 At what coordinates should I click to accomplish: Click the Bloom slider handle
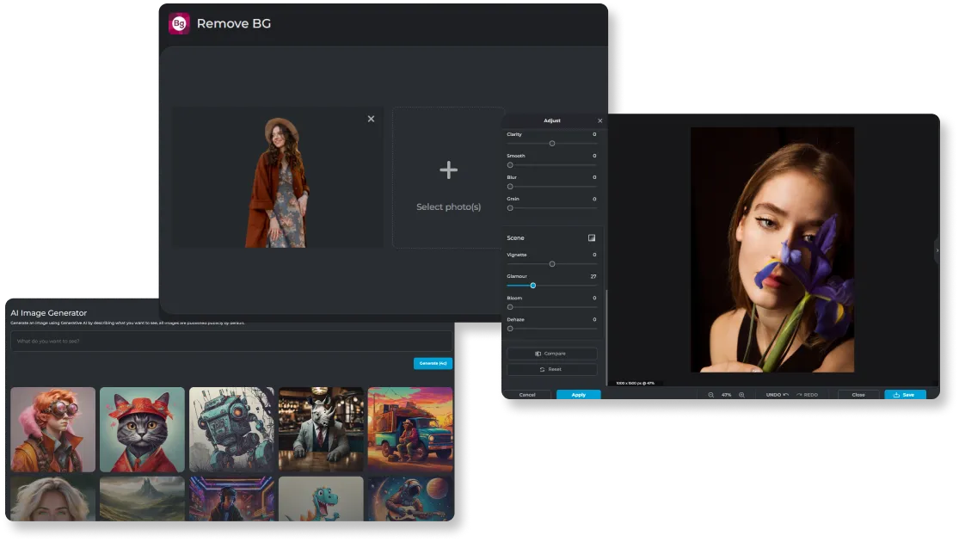(x=510, y=307)
